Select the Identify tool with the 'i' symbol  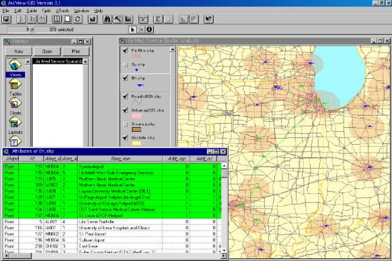(149, 29)
